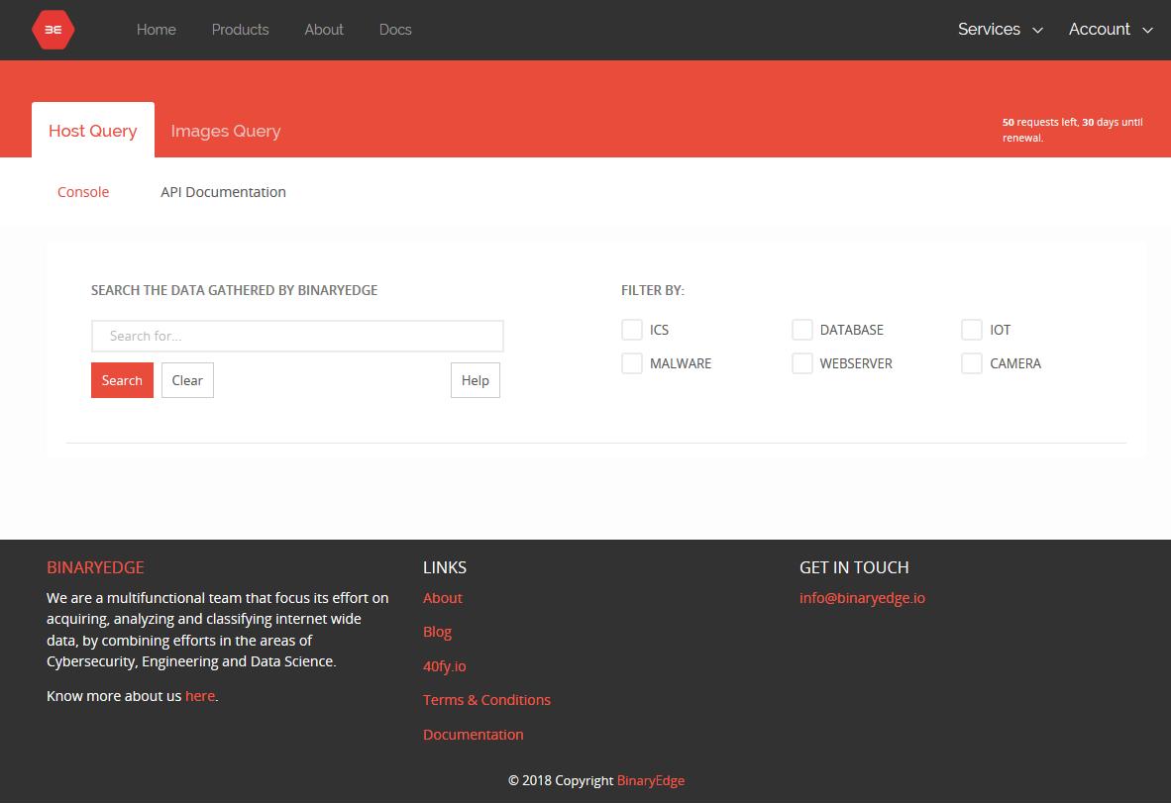Switch to the Images Query tab
This screenshot has width=1171, height=804.
pyautogui.click(x=226, y=131)
